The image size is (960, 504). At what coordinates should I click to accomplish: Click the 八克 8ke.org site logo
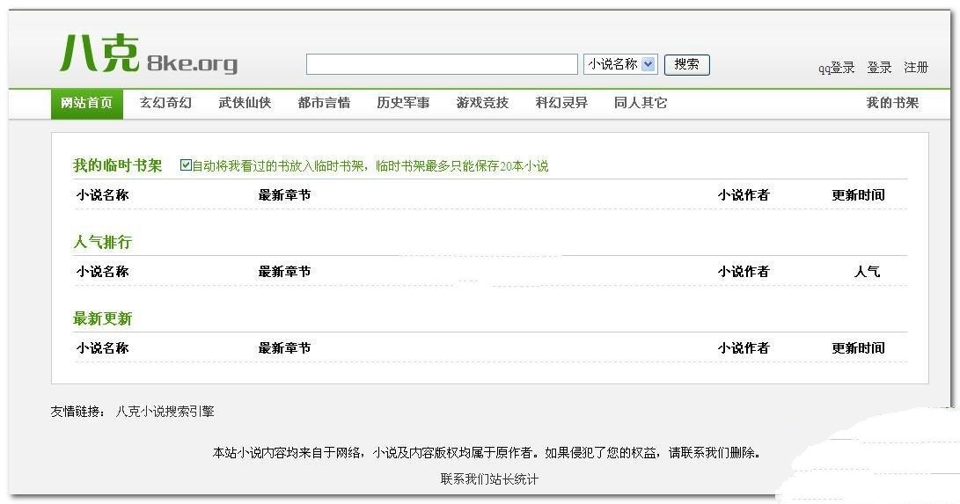tap(148, 55)
